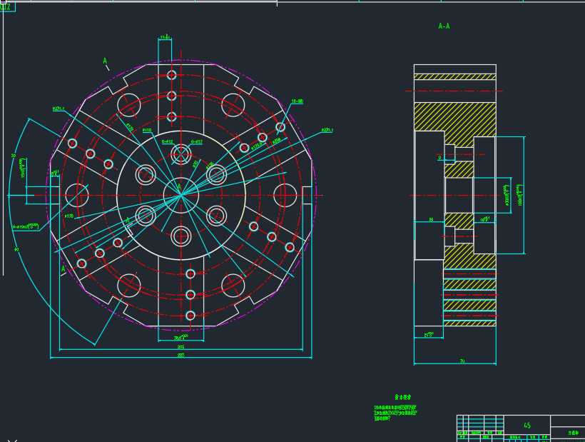The width and height of the screenshot is (585, 442).
Task: Click the 18-M8 threaded hole callout
Action: pos(297,101)
